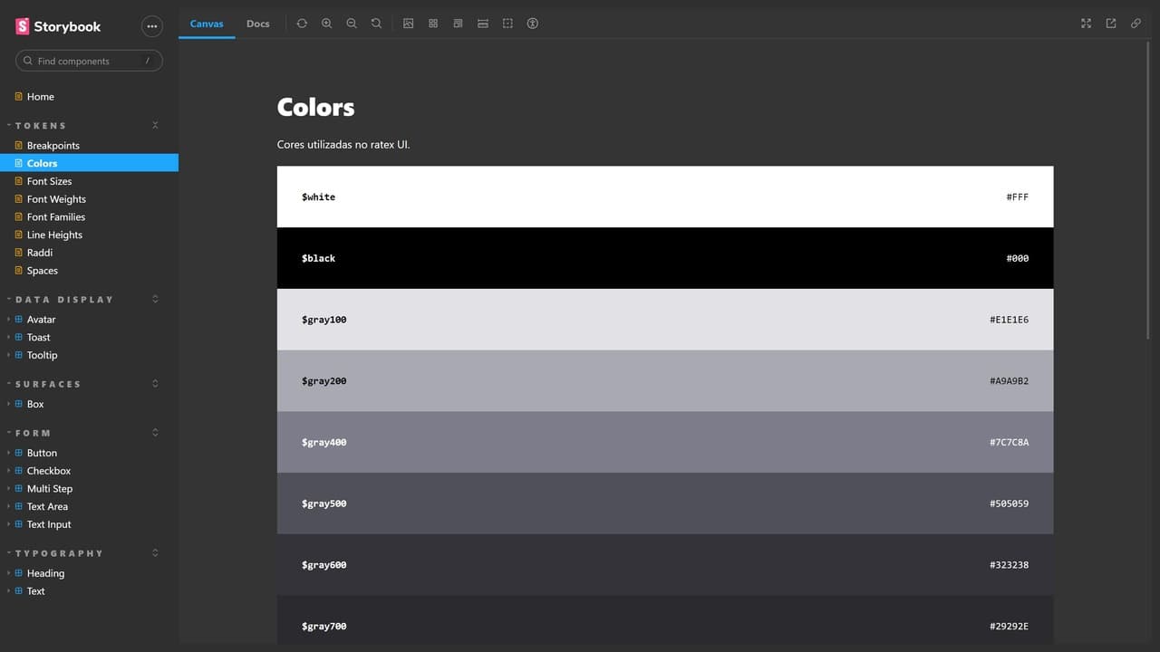Click the remount component icon in toolbar

tap(302, 24)
